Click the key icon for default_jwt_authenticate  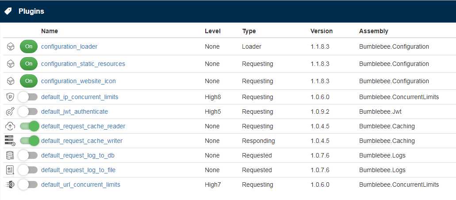coord(11,112)
